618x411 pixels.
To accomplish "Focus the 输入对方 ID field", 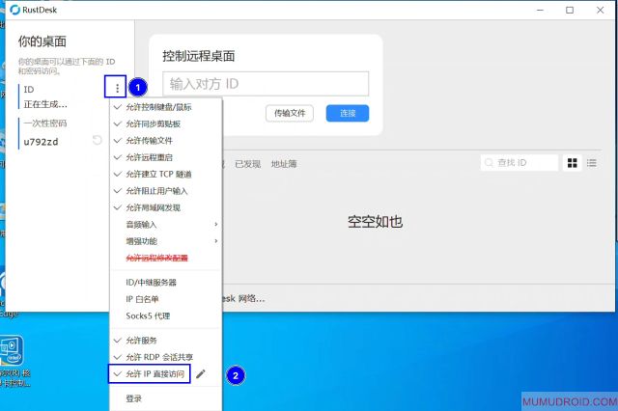I will point(267,84).
